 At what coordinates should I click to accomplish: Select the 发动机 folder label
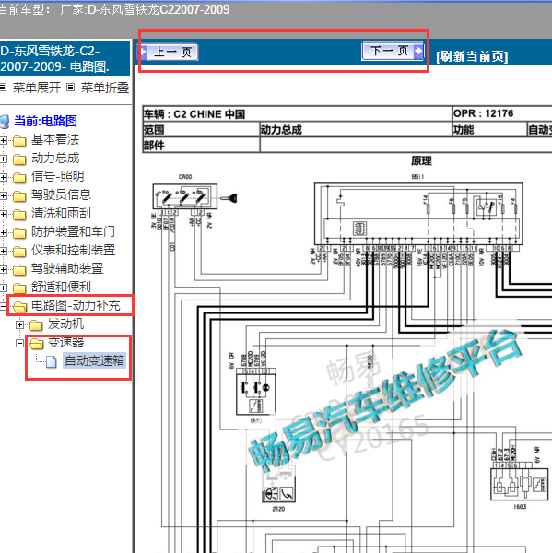[x=66, y=324]
